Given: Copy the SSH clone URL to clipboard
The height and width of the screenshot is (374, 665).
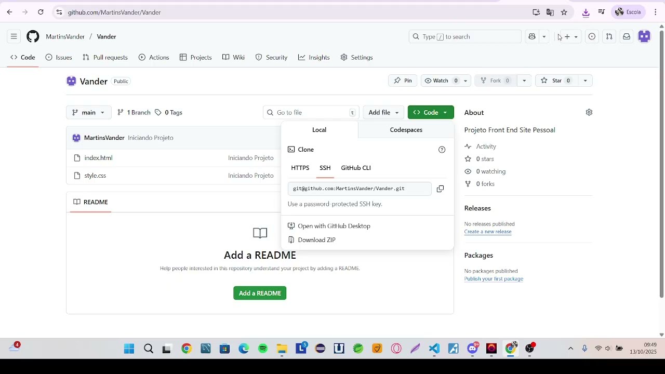Looking at the screenshot, I should point(440,189).
